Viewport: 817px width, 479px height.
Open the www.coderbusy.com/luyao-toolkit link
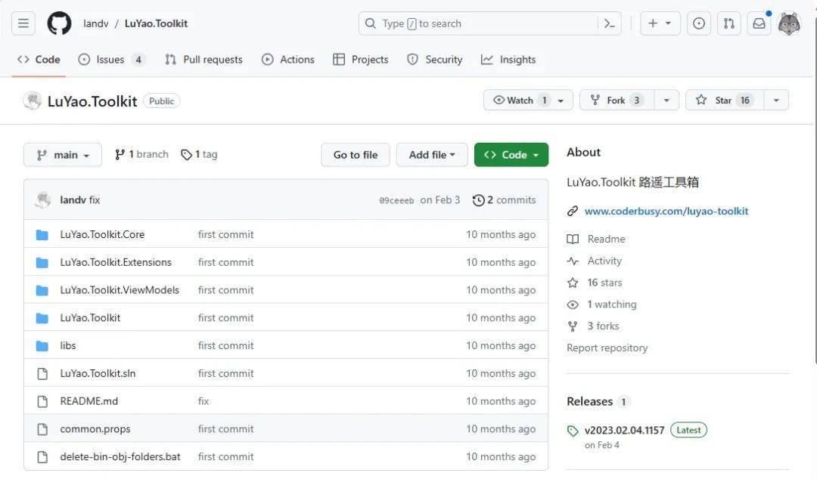pyautogui.click(x=666, y=212)
